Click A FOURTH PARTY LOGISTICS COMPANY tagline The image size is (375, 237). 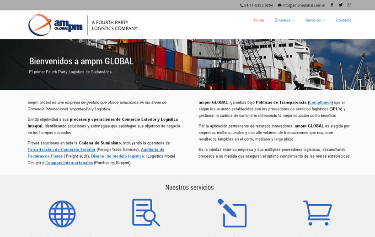click(x=114, y=25)
